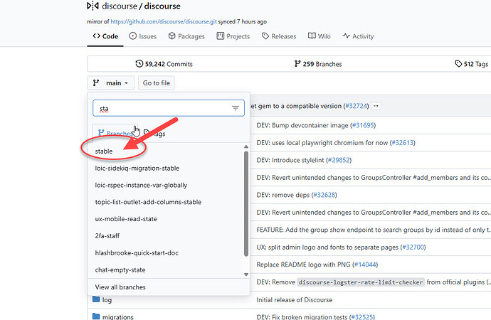
Task: Click the migrations folder icon
Action: click(x=96, y=316)
